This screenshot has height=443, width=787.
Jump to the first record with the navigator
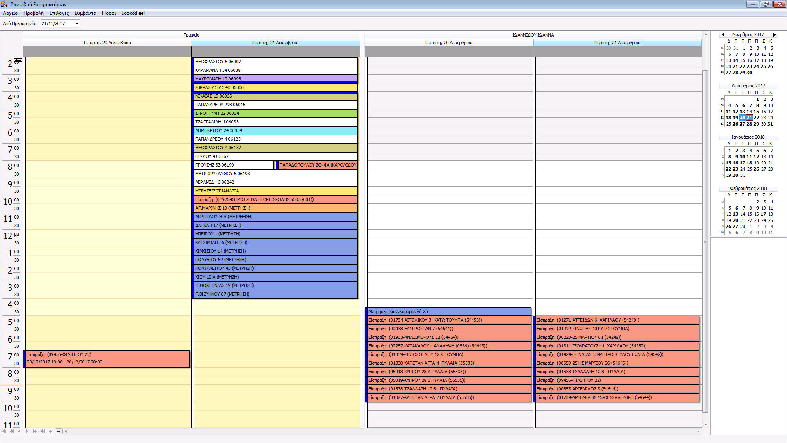pos(4,431)
